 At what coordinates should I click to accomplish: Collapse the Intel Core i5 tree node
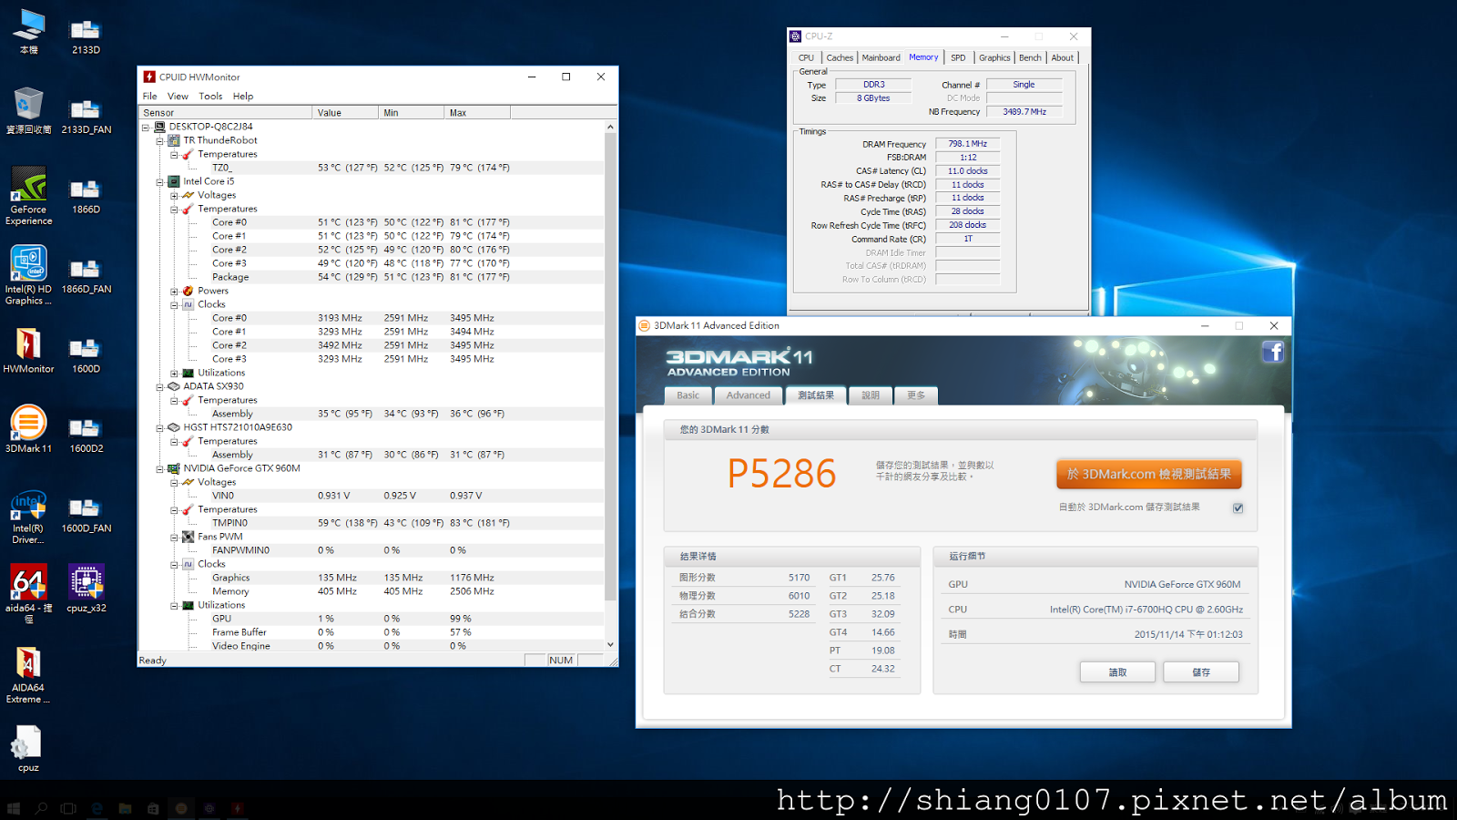pyautogui.click(x=159, y=182)
